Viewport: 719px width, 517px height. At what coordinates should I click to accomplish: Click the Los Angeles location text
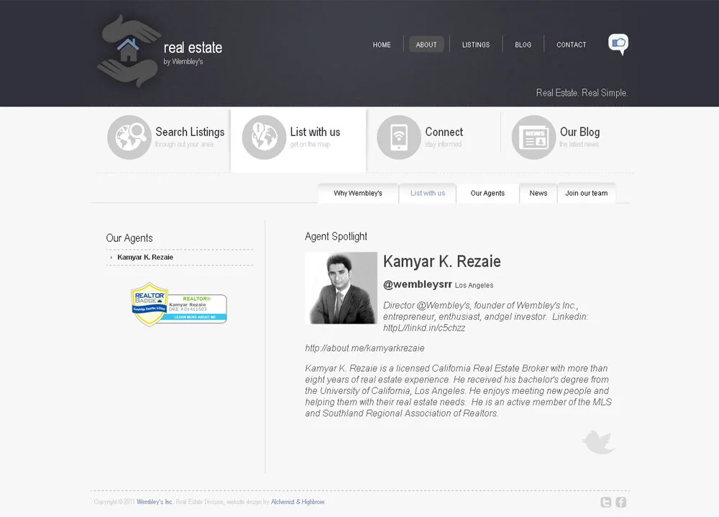tap(474, 285)
